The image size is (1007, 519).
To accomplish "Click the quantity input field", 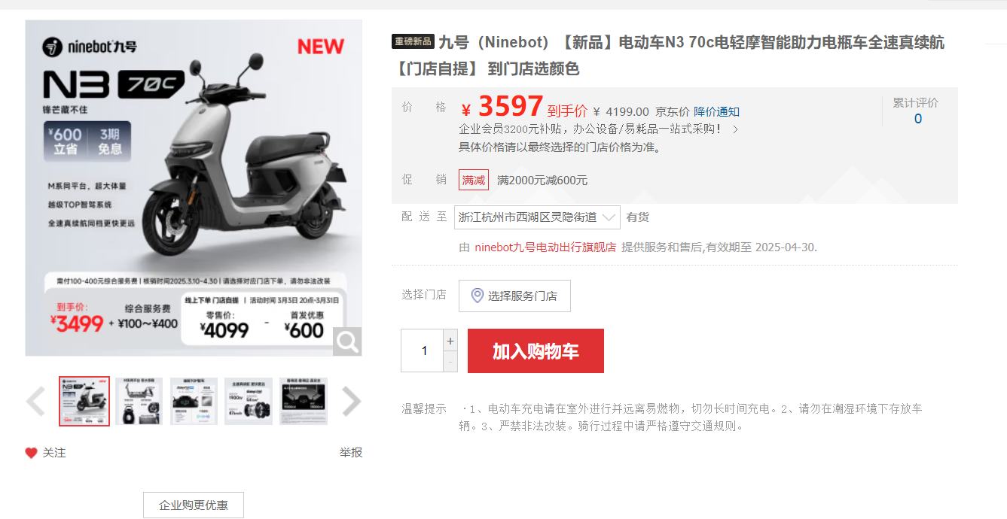I will coord(424,351).
